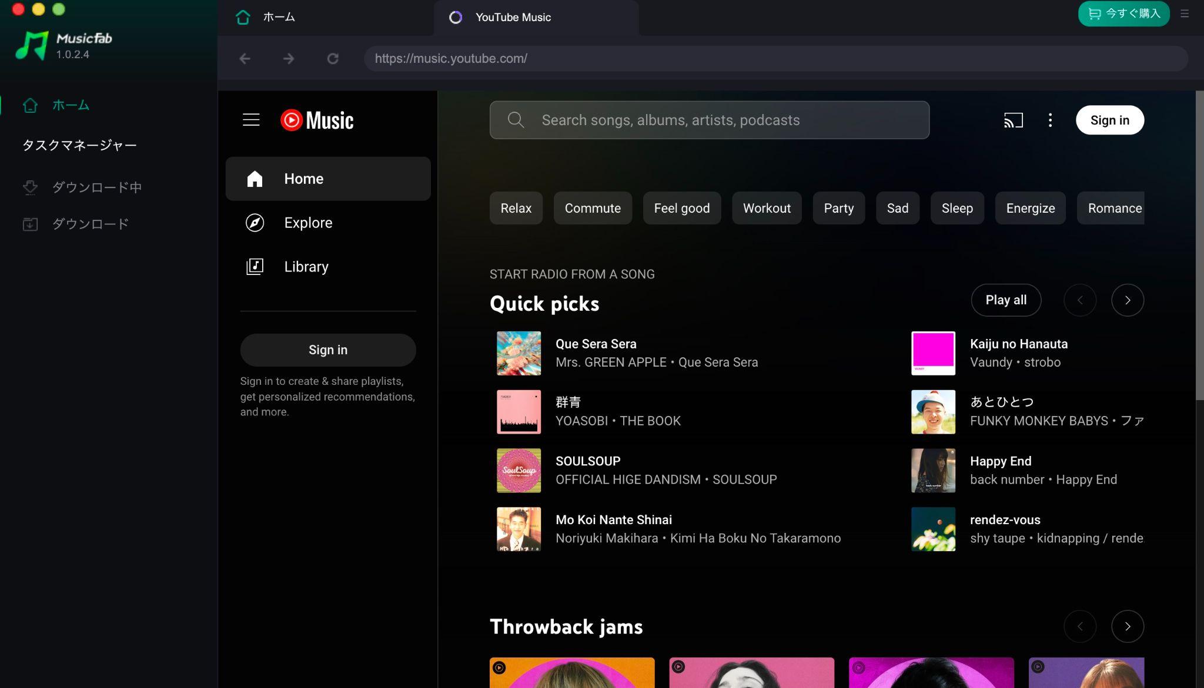
Task: Select the Feel good mood chip
Action: click(x=682, y=208)
